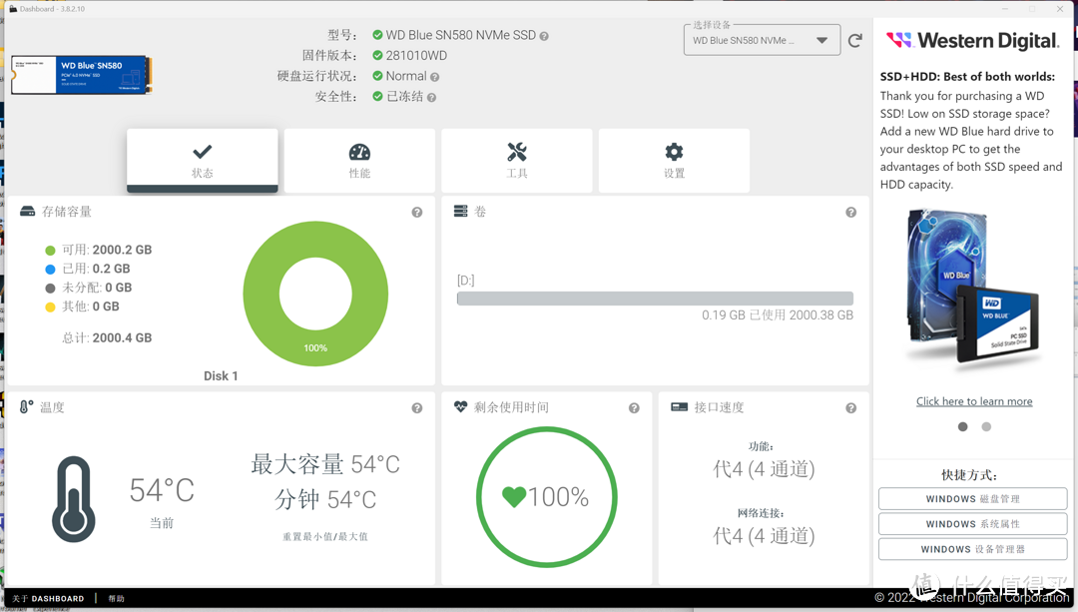This screenshot has width=1078, height=612.
Task: Open the 工具 tools tab
Action: point(517,160)
